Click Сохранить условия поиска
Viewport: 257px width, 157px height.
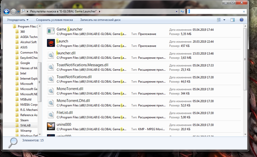54,20
